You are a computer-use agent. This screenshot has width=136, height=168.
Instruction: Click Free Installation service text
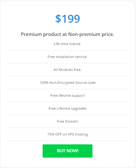tap(68, 57)
